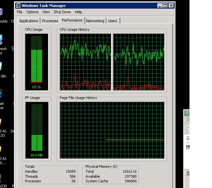
Task: Click the Handles value 15055
Action: [71, 171]
